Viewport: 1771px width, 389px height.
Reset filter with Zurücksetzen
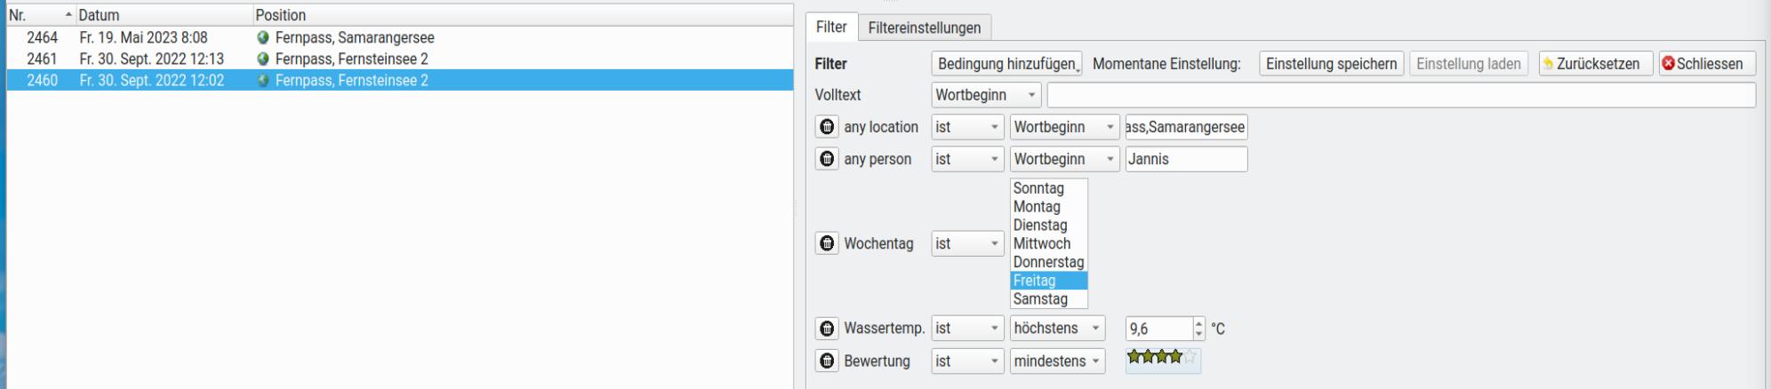(1595, 64)
